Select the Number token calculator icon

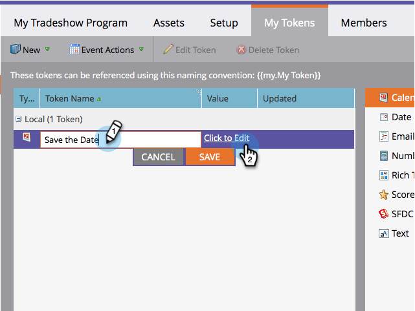(383, 156)
